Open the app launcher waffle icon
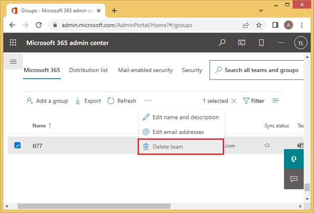 [x=13, y=43]
